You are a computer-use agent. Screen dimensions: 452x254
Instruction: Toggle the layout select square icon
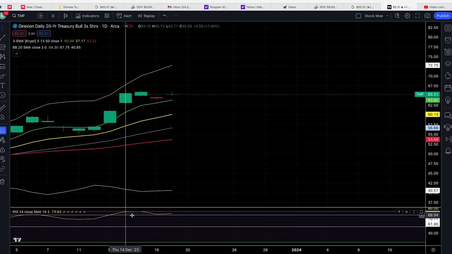coord(358,16)
